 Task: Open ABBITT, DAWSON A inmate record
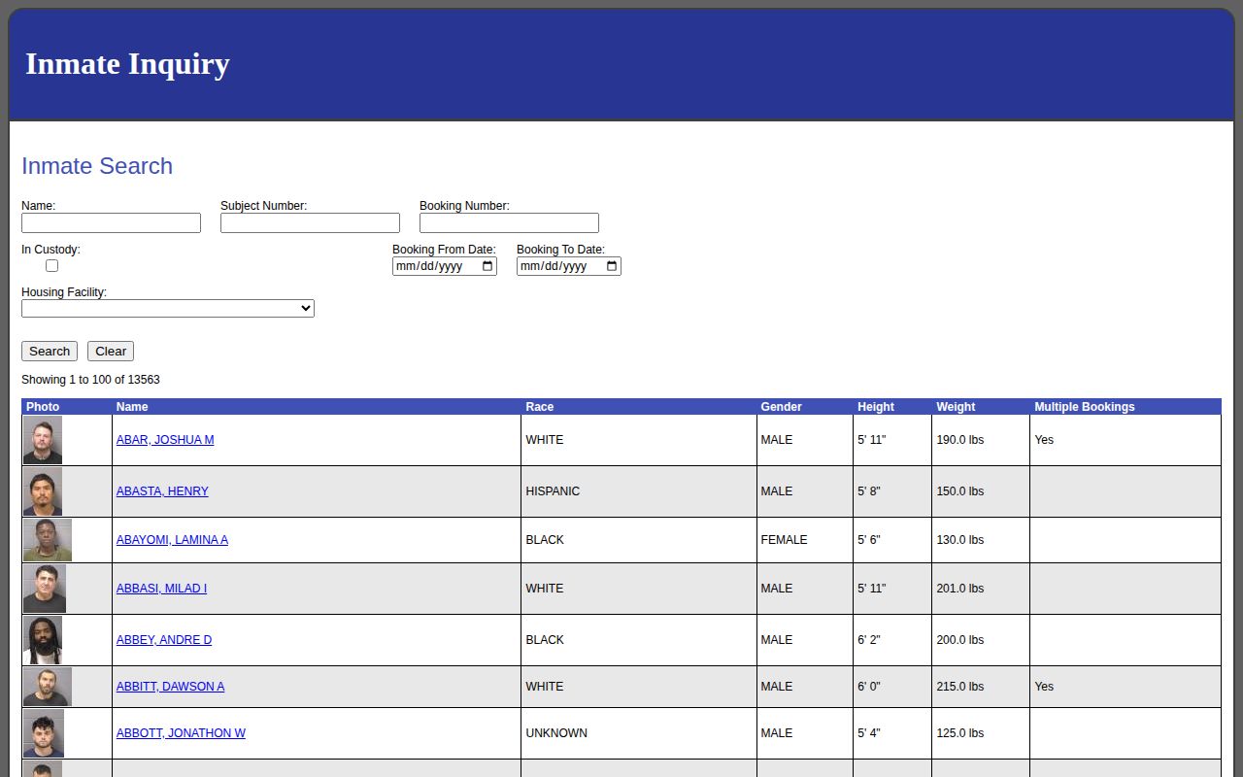[x=170, y=687]
